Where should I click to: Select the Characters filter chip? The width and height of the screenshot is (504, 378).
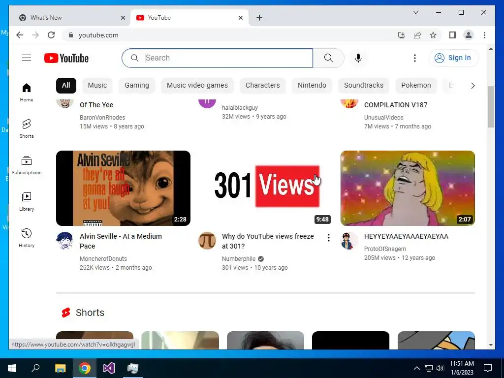pos(263,85)
